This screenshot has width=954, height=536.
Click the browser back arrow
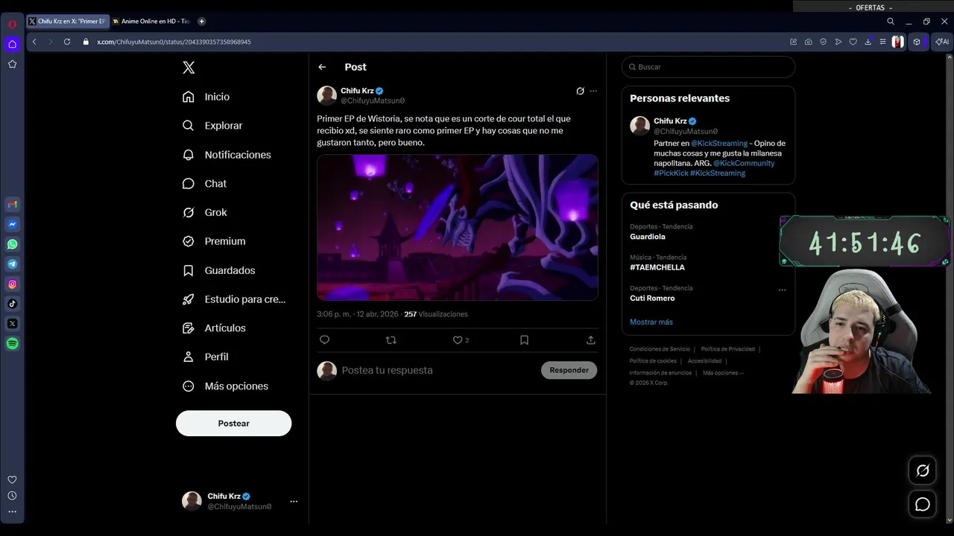34,42
